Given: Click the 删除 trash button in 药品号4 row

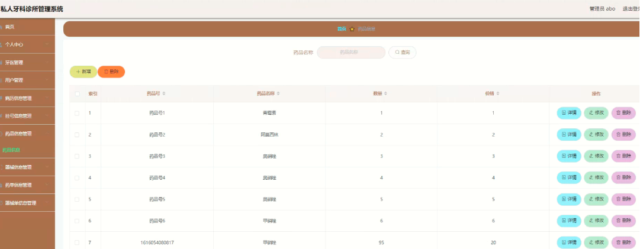Looking at the screenshot, I should [623, 177].
